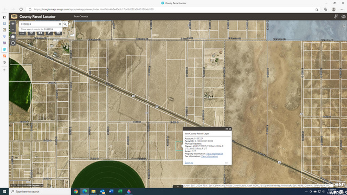Viewport: 347px width, 195px height.
Task: Open Excel from taskbar
Action: pyautogui.click(x=120, y=191)
